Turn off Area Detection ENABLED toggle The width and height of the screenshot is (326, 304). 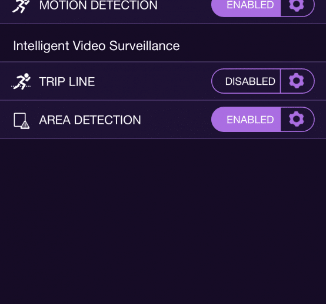pyautogui.click(x=246, y=120)
